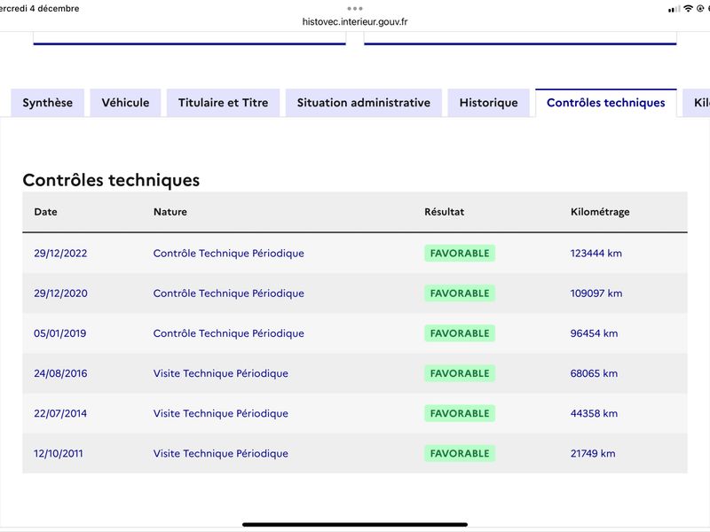Image resolution: width=710 pixels, height=532 pixels.
Task: Click the 96454 km mileage entry
Action: point(594,333)
